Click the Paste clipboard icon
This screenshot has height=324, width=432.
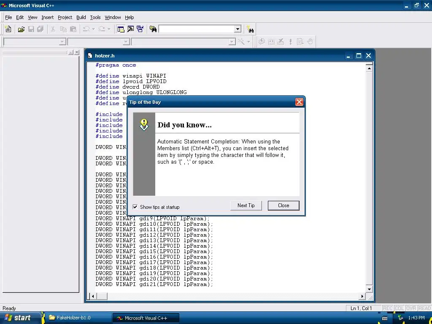[73, 29]
